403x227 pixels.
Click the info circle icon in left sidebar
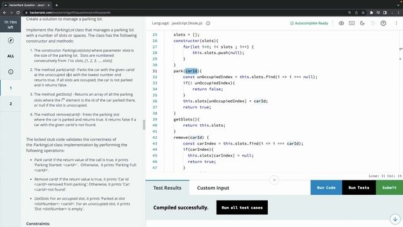(x=11, y=72)
